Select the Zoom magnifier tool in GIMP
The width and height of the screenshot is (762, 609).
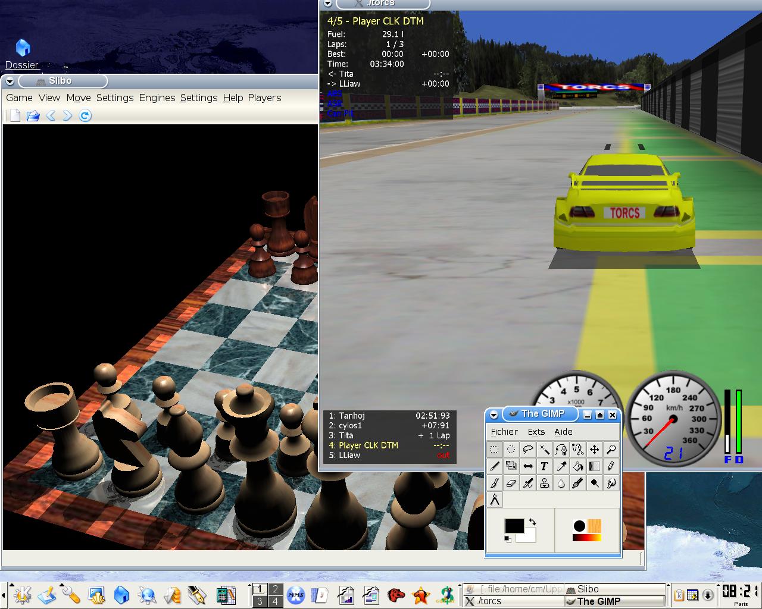611,450
